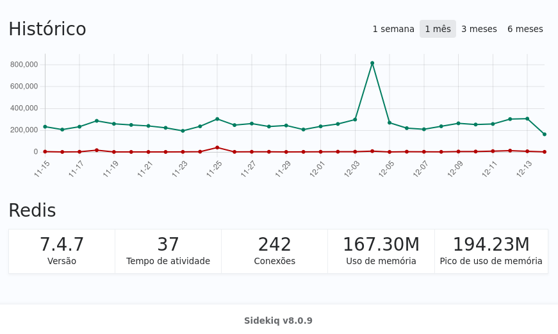Click the "Uso de memória" value 167.30M
The height and width of the screenshot is (334, 558).
click(381, 244)
